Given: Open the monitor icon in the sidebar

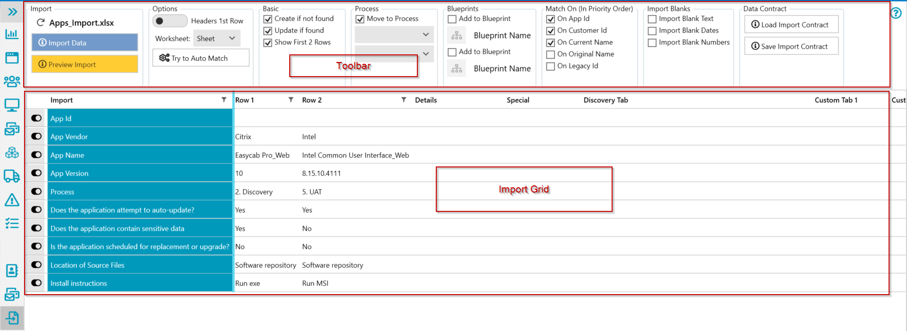Looking at the screenshot, I should point(12,105).
